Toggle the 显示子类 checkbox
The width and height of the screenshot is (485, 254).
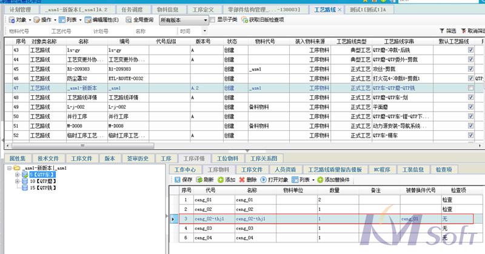tap(213, 20)
